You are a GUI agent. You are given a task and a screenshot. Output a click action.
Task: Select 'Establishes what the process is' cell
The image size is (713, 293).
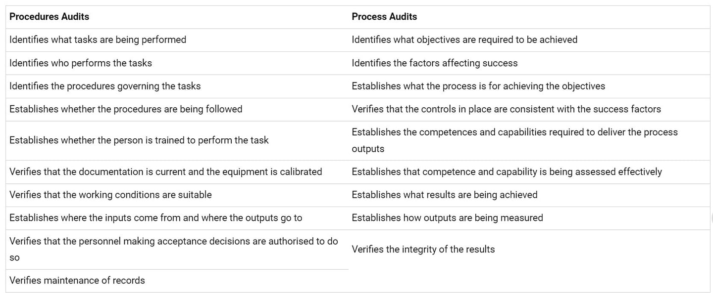pyautogui.click(x=529, y=86)
